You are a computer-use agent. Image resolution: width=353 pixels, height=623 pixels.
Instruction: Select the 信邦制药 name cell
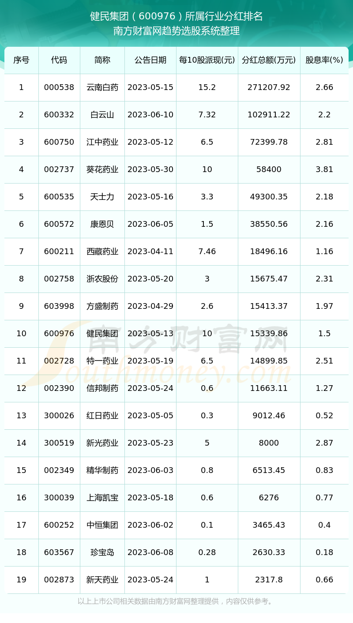point(102,388)
